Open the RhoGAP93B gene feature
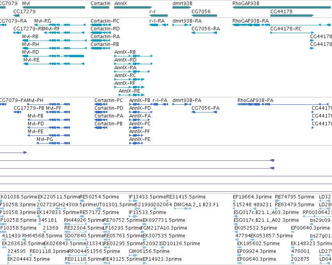332x265 pixels. 282,7
